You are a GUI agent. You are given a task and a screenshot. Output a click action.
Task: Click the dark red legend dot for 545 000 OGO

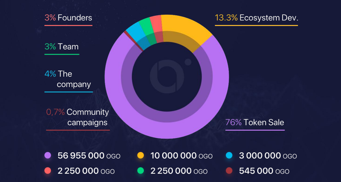tap(229, 171)
